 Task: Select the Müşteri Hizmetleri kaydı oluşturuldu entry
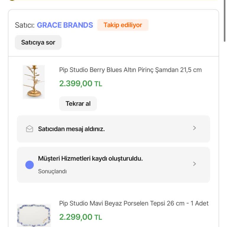90,158
